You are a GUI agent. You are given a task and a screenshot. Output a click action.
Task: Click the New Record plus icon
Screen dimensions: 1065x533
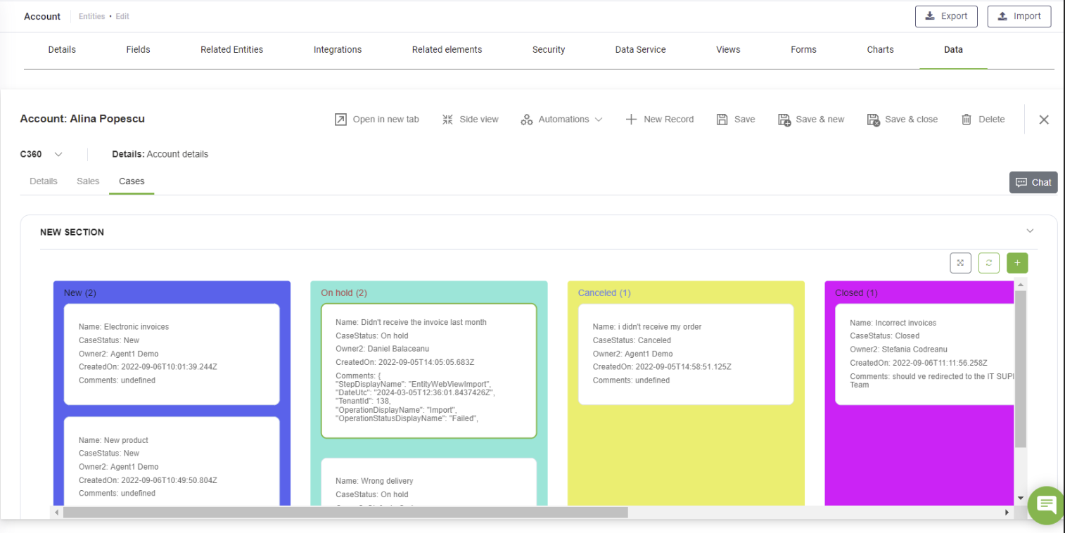tap(631, 120)
